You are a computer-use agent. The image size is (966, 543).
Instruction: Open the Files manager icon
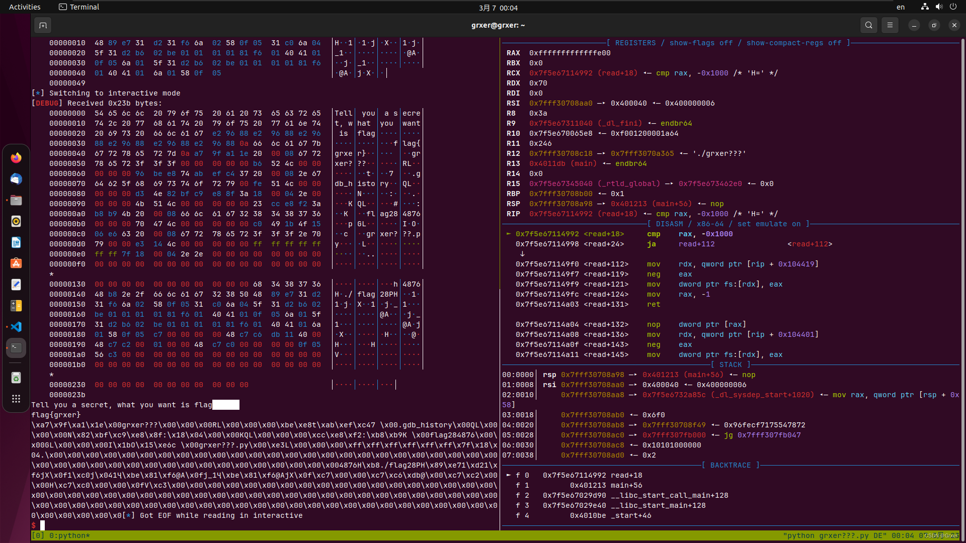[16, 200]
